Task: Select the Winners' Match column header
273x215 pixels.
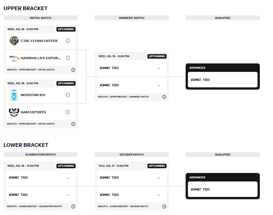Action: coord(132,18)
